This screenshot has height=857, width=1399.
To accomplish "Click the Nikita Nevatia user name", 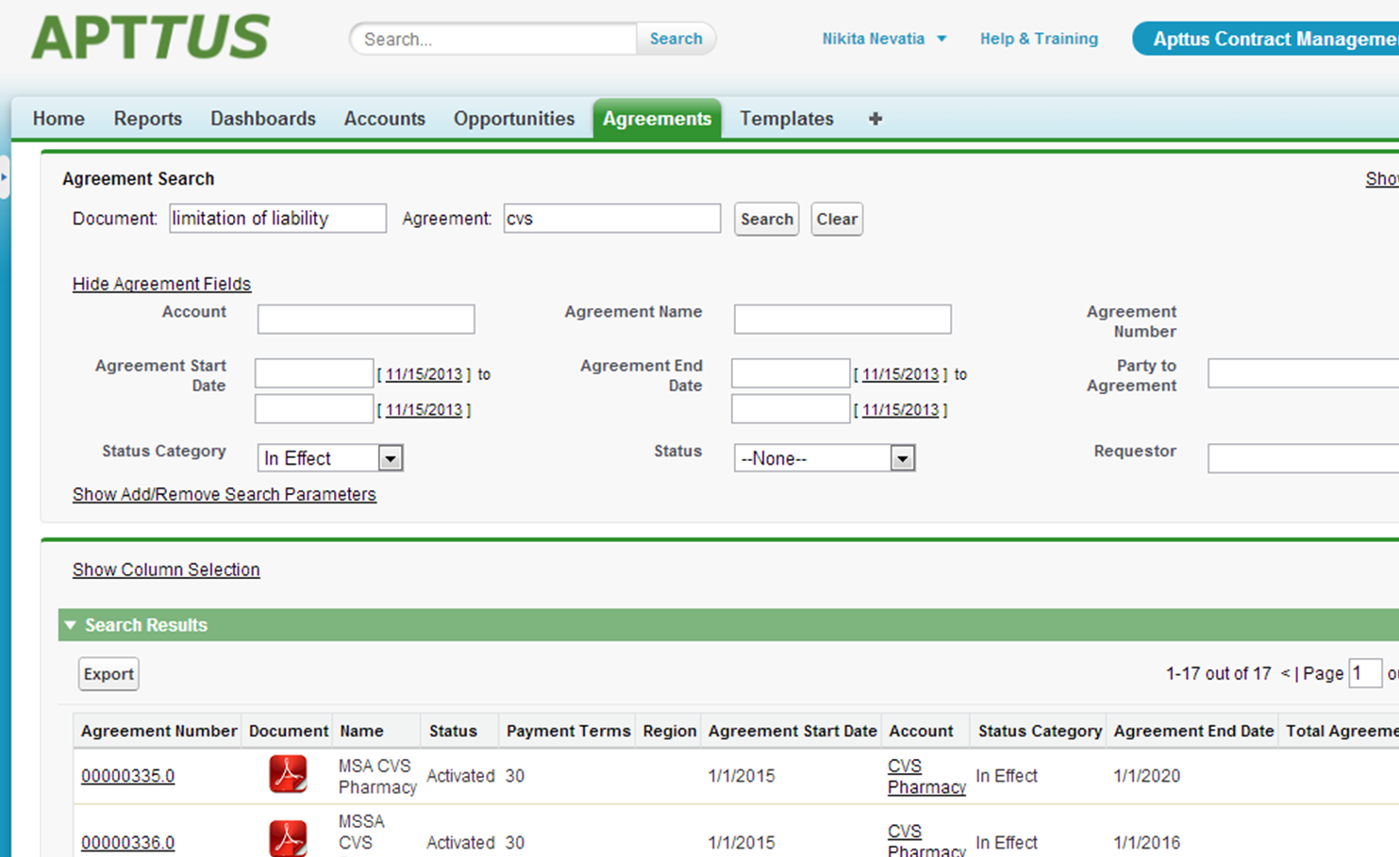I will click(x=873, y=39).
